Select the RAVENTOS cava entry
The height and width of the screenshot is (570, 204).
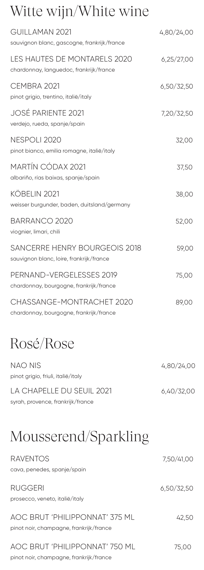pyautogui.click(x=30, y=459)
